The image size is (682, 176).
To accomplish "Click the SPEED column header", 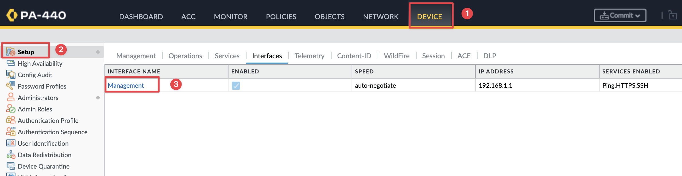I will click(413, 71).
